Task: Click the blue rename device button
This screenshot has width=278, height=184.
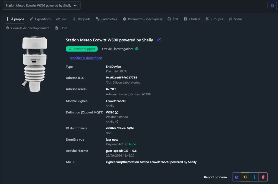Action: [237, 177]
